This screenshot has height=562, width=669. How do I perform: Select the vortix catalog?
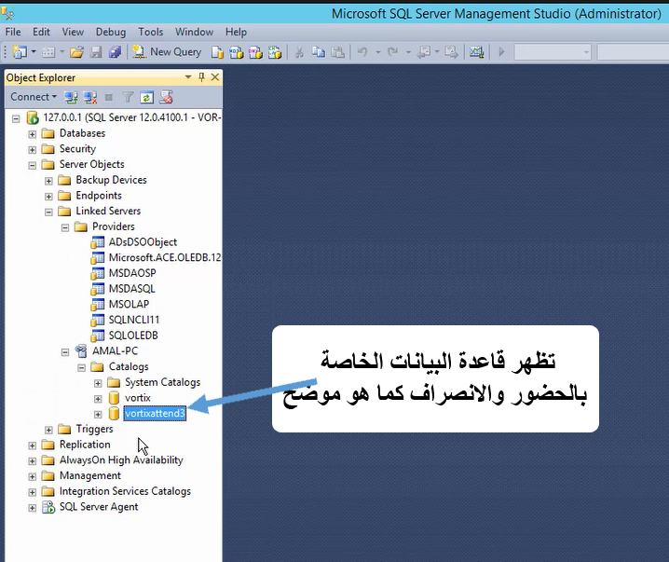click(138, 398)
